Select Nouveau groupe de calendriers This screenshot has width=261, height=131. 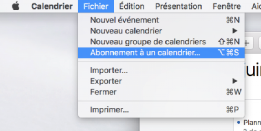coord(148,42)
